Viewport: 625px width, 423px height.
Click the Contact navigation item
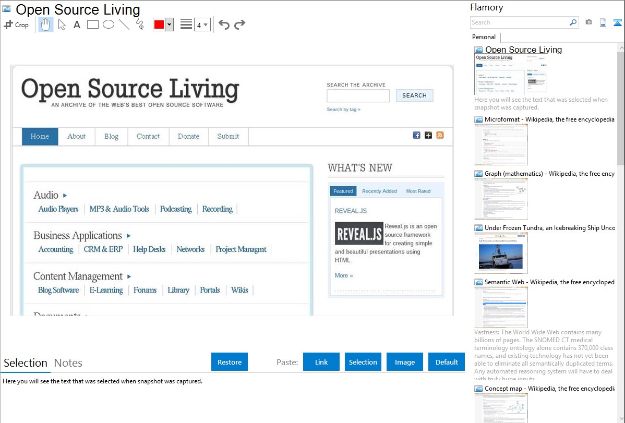click(148, 136)
